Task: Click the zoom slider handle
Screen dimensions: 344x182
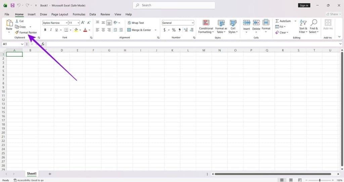Action: (320, 180)
